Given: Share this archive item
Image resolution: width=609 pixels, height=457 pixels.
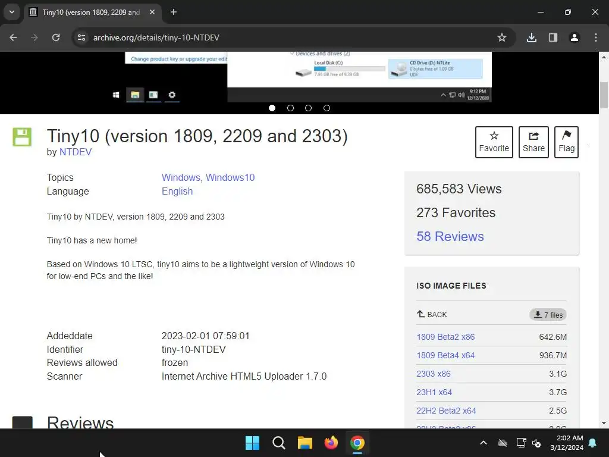Looking at the screenshot, I should (x=533, y=142).
